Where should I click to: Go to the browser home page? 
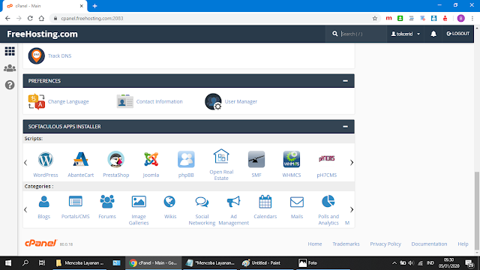(41, 18)
